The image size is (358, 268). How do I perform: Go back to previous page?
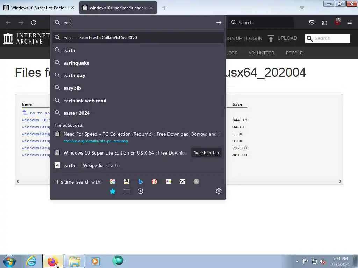[x=8, y=23]
